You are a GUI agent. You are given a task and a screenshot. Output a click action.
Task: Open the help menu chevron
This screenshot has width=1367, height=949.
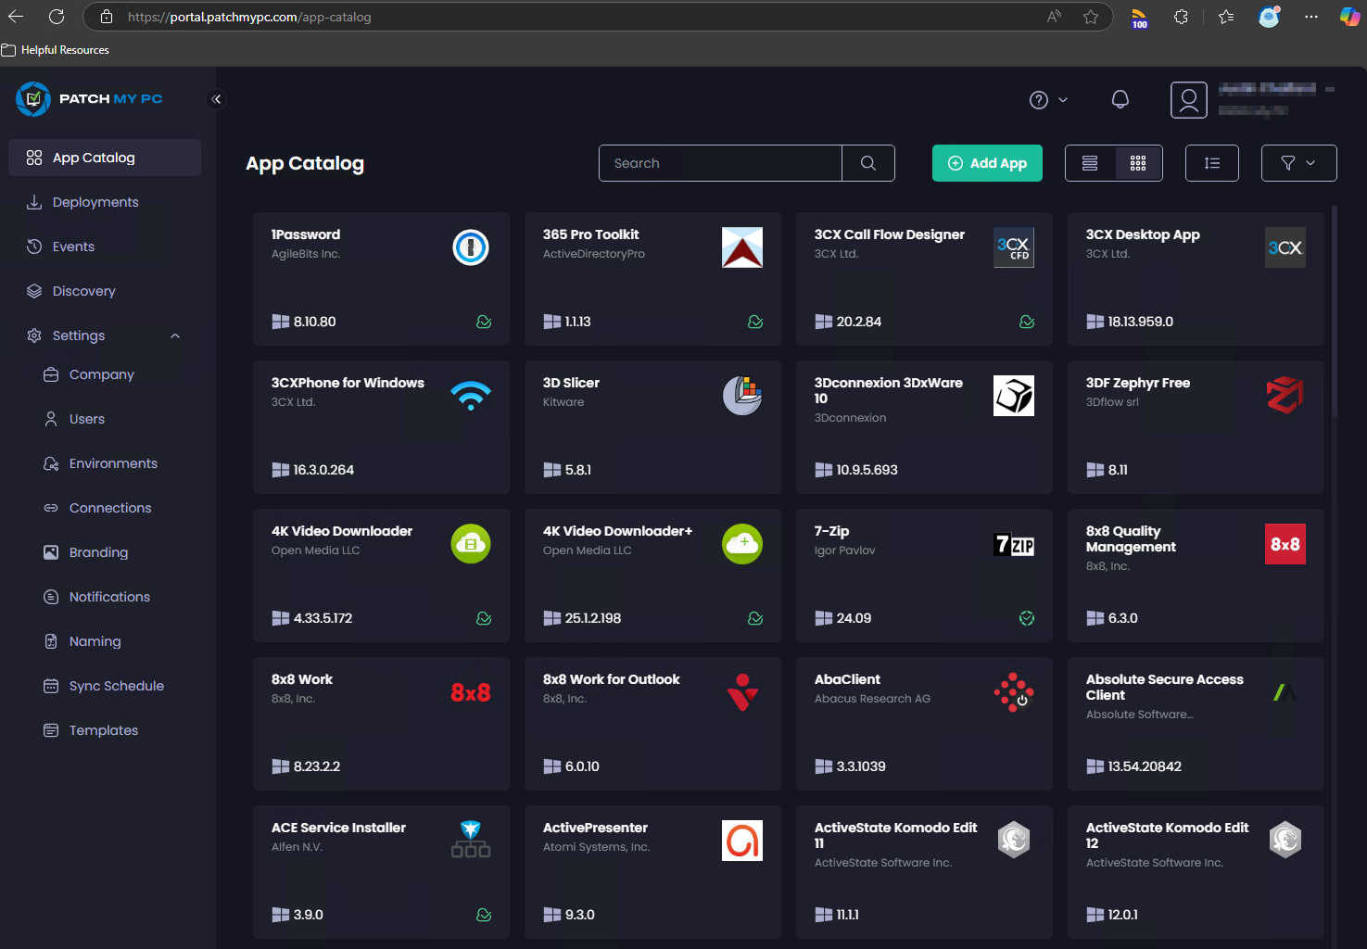(1062, 99)
